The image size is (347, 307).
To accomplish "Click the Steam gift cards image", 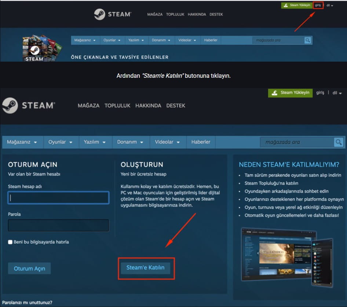I will tap(41, 48).
